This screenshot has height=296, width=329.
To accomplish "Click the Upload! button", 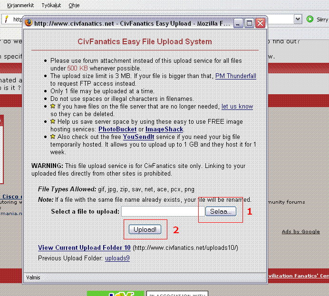I will (145, 229).
